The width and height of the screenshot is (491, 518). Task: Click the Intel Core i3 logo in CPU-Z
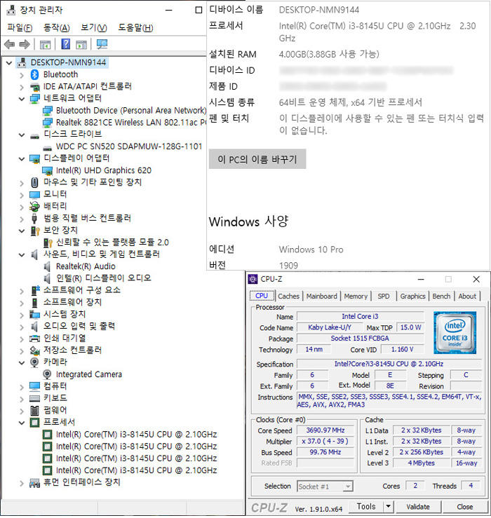[x=455, y=333]
